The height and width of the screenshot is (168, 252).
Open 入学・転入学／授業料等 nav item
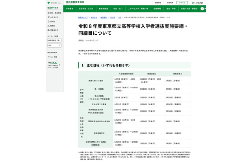(138, 9)
